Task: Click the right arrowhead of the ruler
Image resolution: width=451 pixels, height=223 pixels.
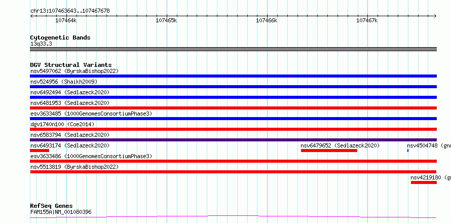Action: pos(435,16)
